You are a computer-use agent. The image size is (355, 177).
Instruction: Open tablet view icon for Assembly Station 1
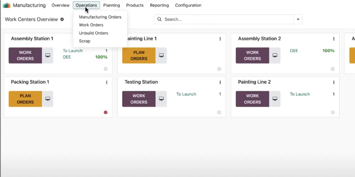tap(48, 55)
